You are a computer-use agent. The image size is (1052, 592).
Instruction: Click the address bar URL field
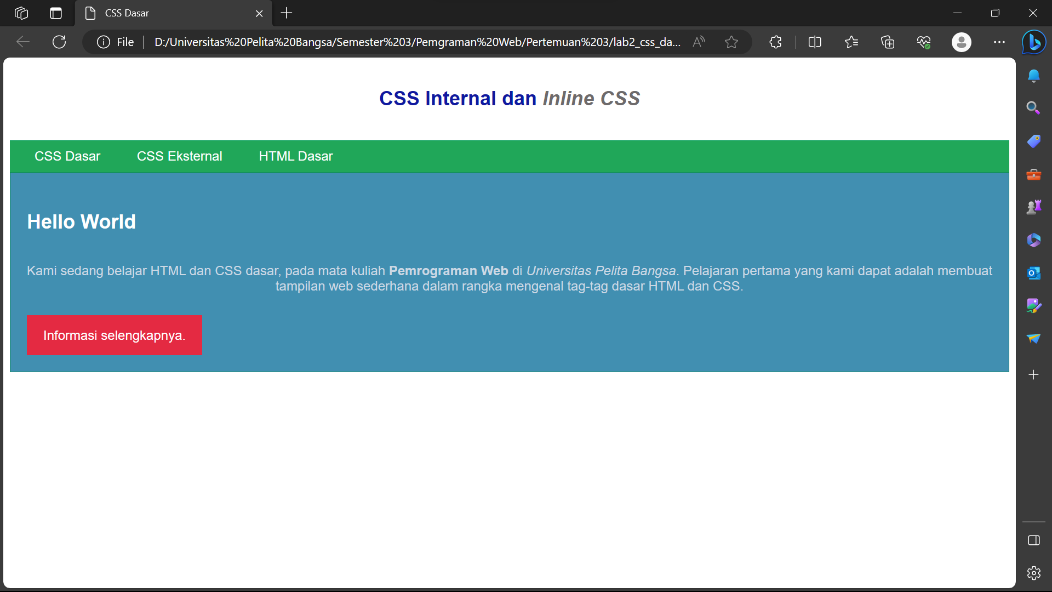tap(416, 42)
